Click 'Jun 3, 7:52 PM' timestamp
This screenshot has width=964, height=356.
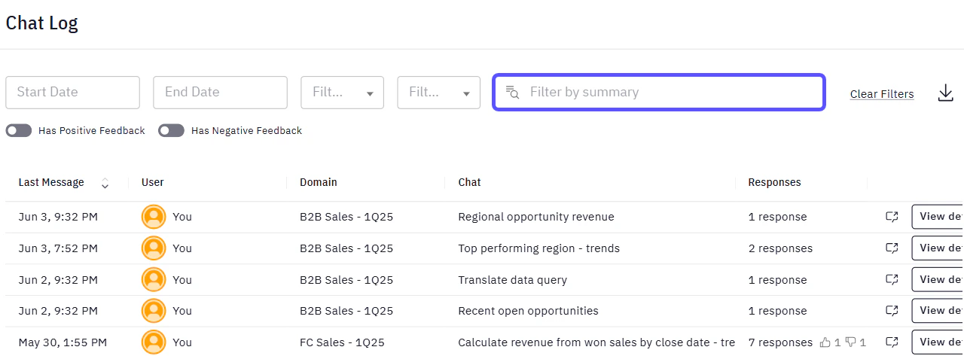tap(58, 248)
